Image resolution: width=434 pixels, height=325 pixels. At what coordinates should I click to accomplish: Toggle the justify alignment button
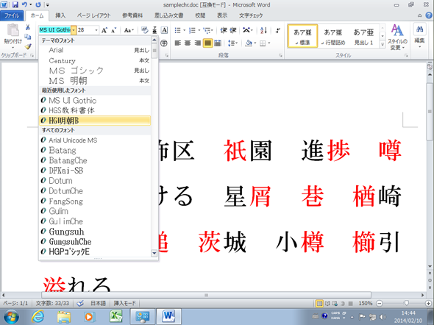207,43
